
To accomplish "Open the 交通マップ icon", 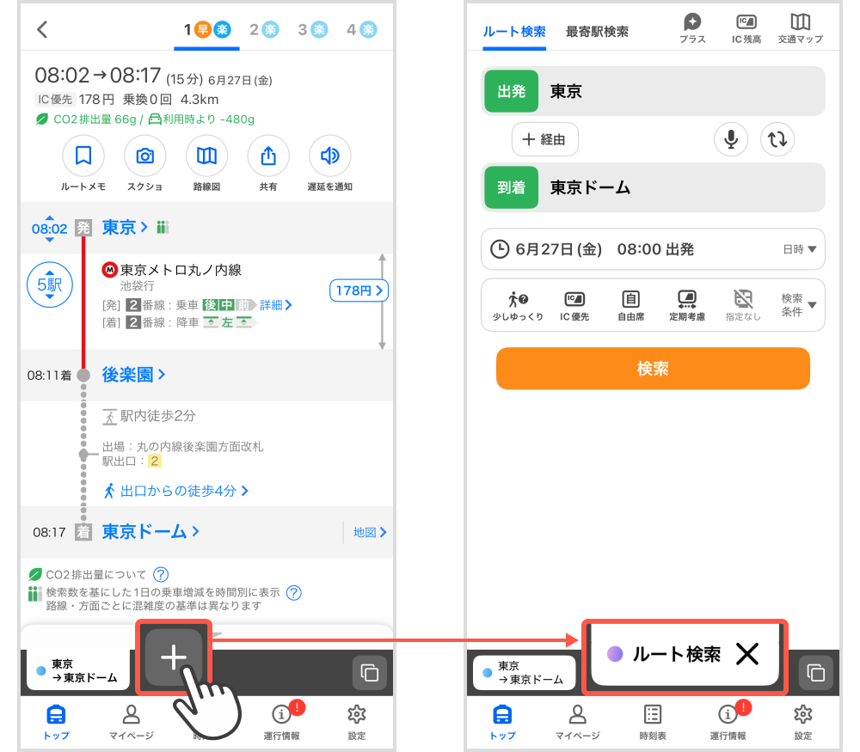I will point(800,28).
